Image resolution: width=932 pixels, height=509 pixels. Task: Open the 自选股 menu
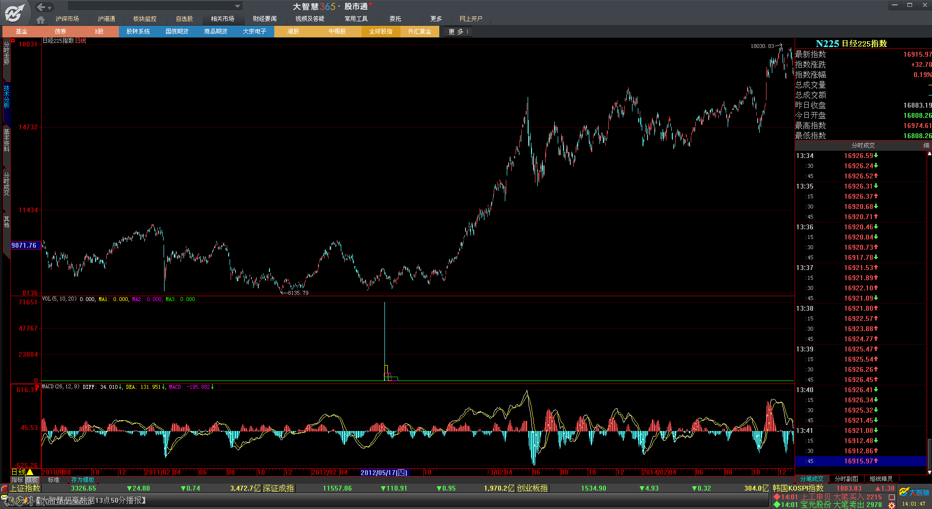[x=184, y=19]
